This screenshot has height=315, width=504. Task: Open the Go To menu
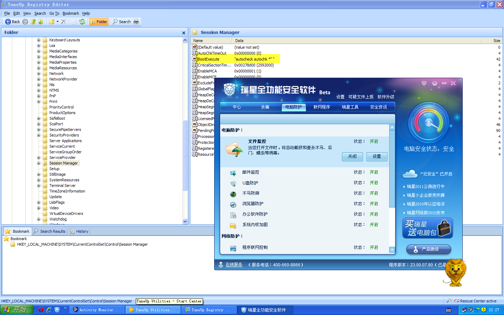pos(54,13)
